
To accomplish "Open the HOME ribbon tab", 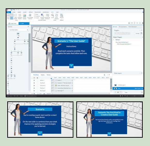I will click(14, 12).
